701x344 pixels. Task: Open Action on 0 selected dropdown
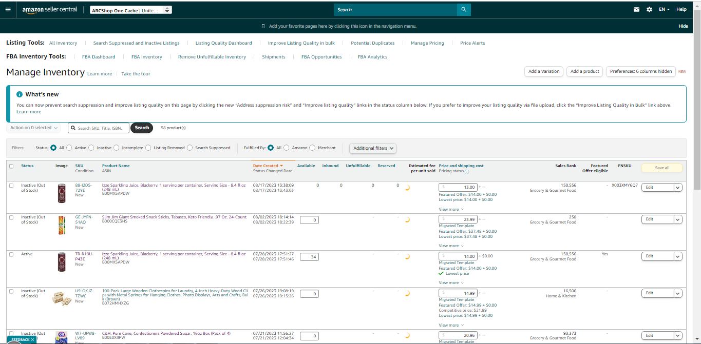(34, 128)
